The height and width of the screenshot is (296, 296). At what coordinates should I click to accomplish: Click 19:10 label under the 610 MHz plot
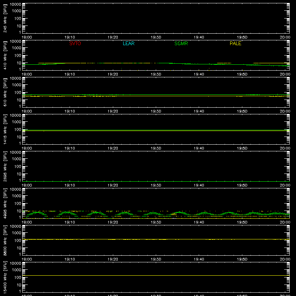point(70,111)
